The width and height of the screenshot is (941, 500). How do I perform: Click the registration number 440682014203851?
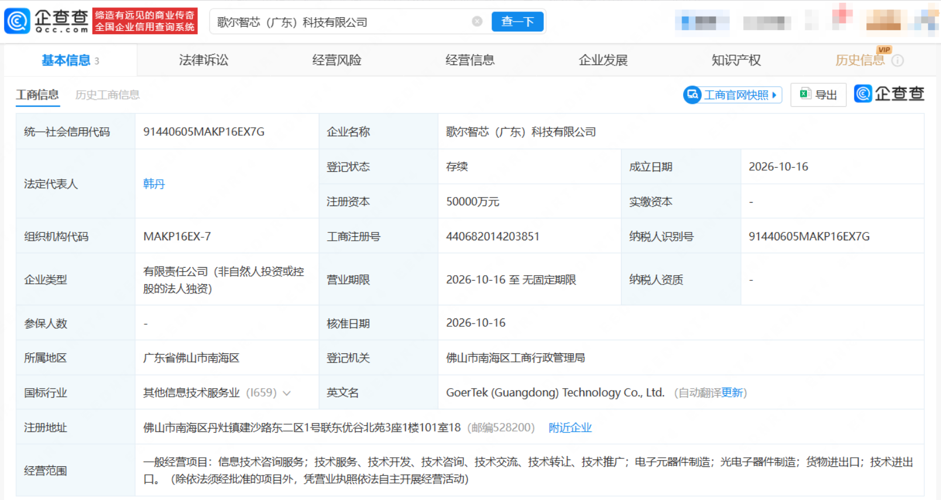click(x=493, y=236)
